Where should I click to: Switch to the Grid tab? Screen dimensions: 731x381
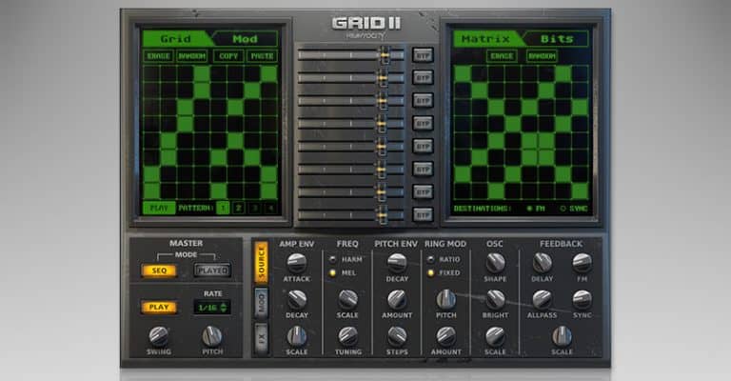click(x=176, y=39)
